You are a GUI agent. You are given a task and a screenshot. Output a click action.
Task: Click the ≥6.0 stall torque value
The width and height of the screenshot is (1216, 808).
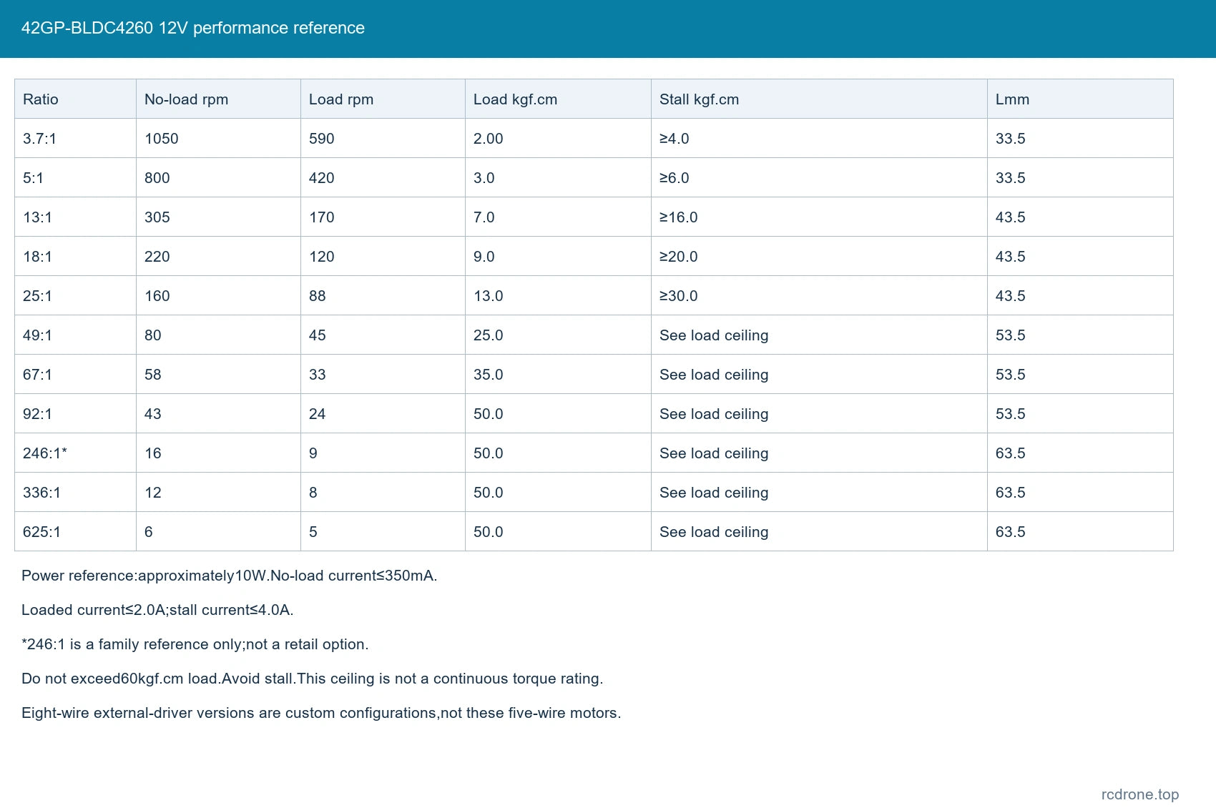(x=675, y=178)
